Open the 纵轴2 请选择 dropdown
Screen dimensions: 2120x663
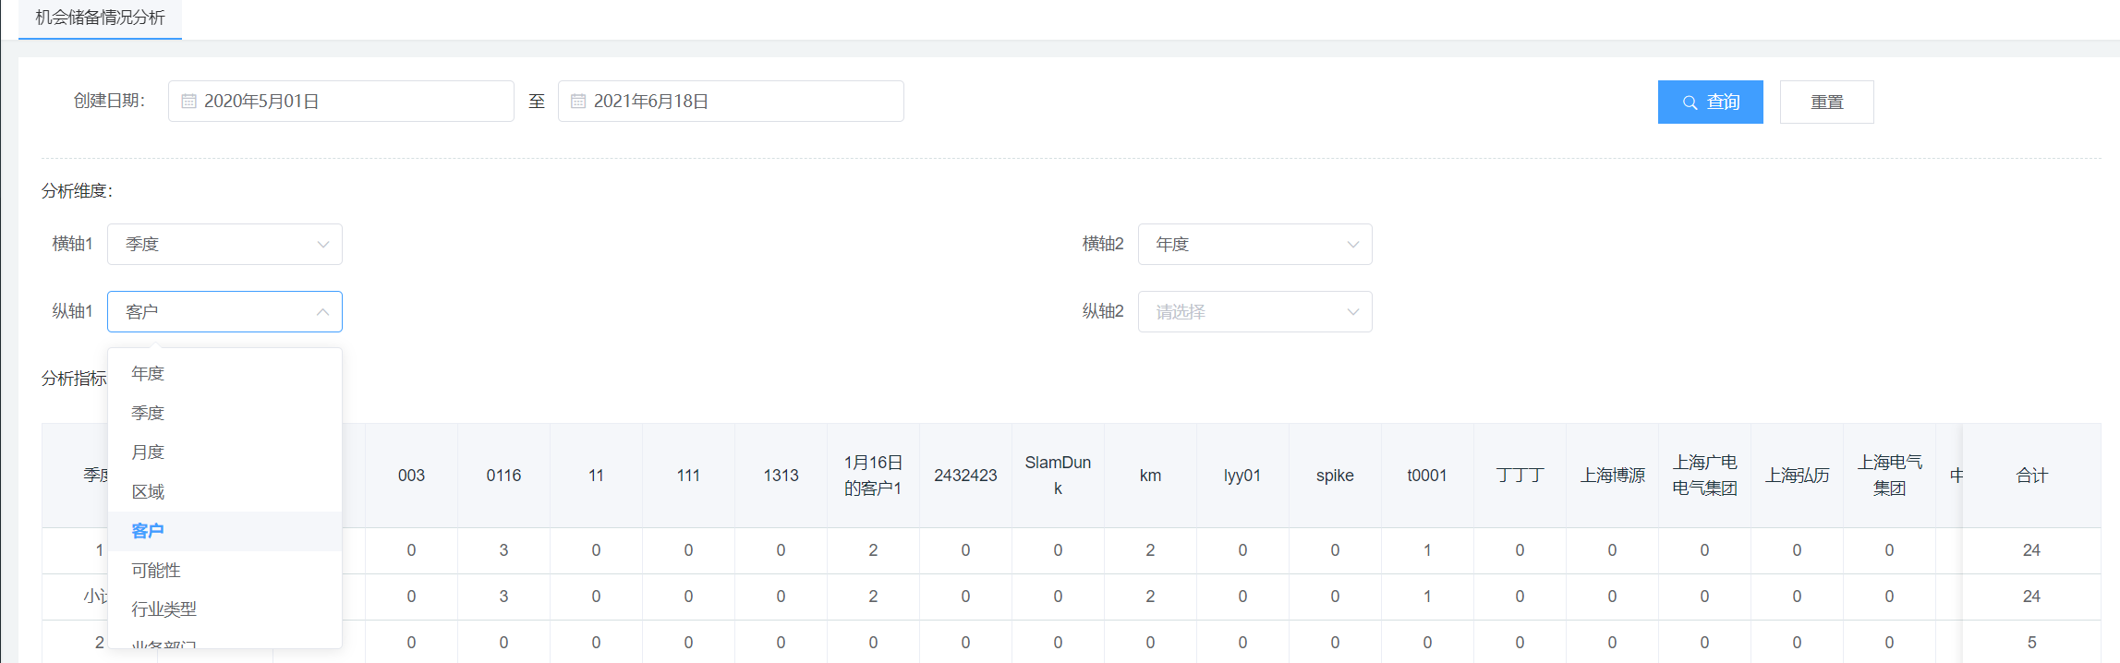(1254, 312)
